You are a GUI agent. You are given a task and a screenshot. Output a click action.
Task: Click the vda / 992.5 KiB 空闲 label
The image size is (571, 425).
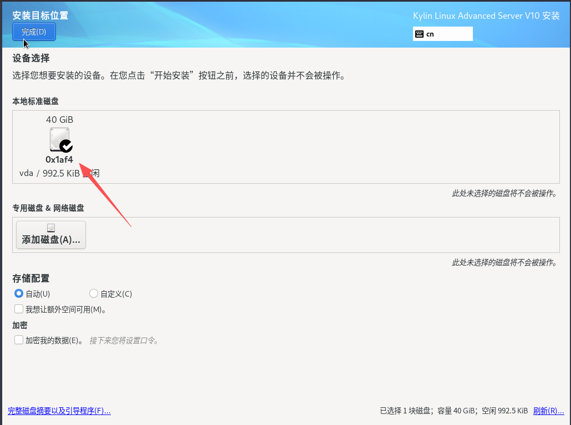tap(59, 173)
